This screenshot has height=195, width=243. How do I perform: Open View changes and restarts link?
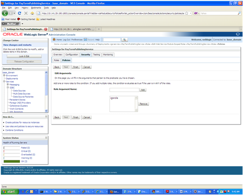pos(17,45)
